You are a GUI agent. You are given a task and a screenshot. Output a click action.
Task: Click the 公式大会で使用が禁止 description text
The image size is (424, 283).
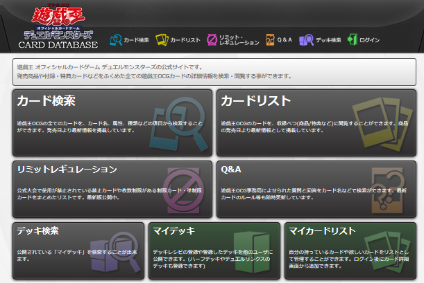tap(109, 194)
